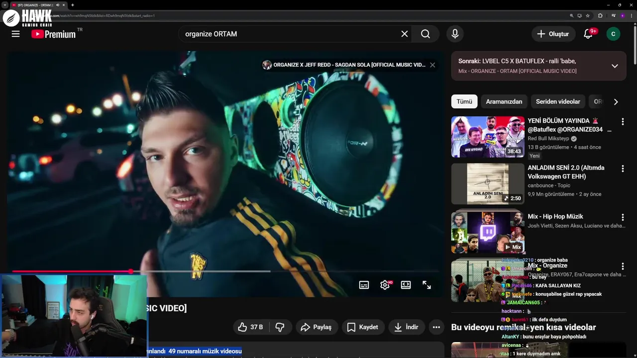Click the video progress bar scrubber
This screenshot has width=637, height=358.
(x=131, y=271)
